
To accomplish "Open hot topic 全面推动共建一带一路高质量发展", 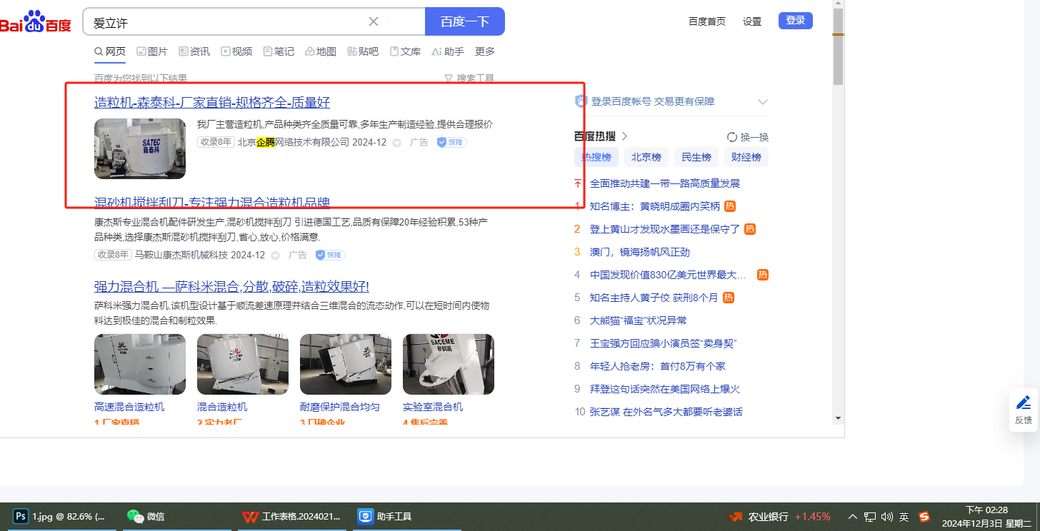I will pos(665,183).
